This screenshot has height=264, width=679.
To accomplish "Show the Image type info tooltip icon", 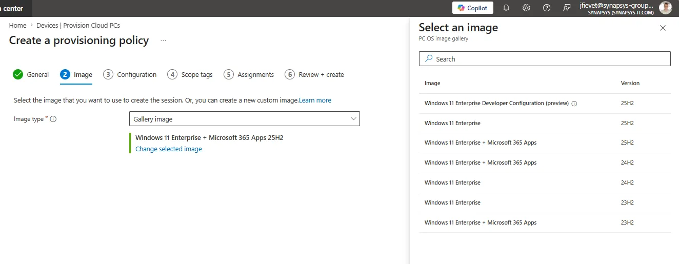I will click(x=53, y=119).
